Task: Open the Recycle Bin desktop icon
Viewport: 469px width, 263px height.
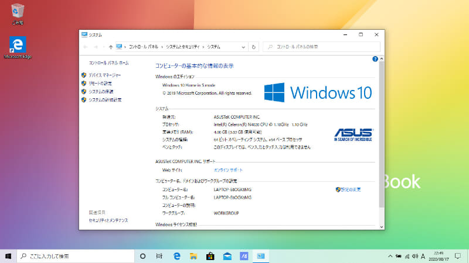Action: [18, 13]
